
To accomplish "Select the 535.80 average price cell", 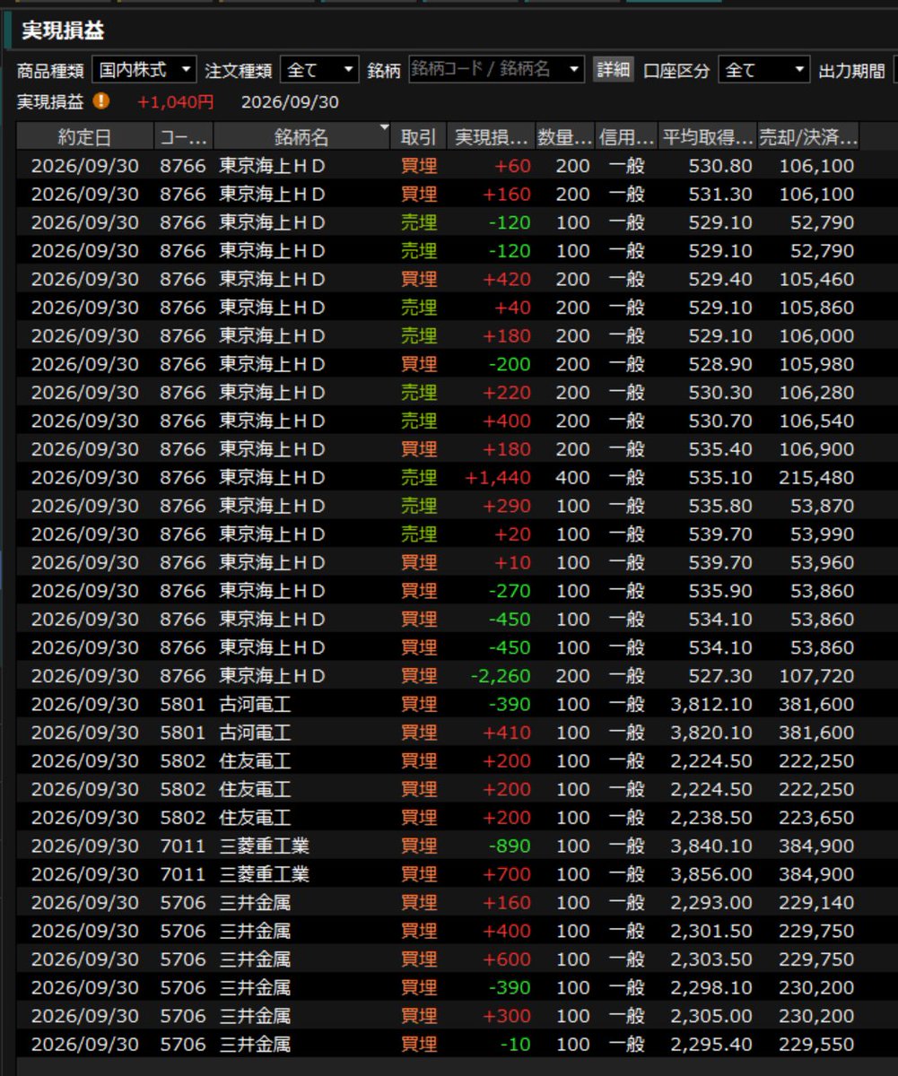I will (x=720, y=506).
